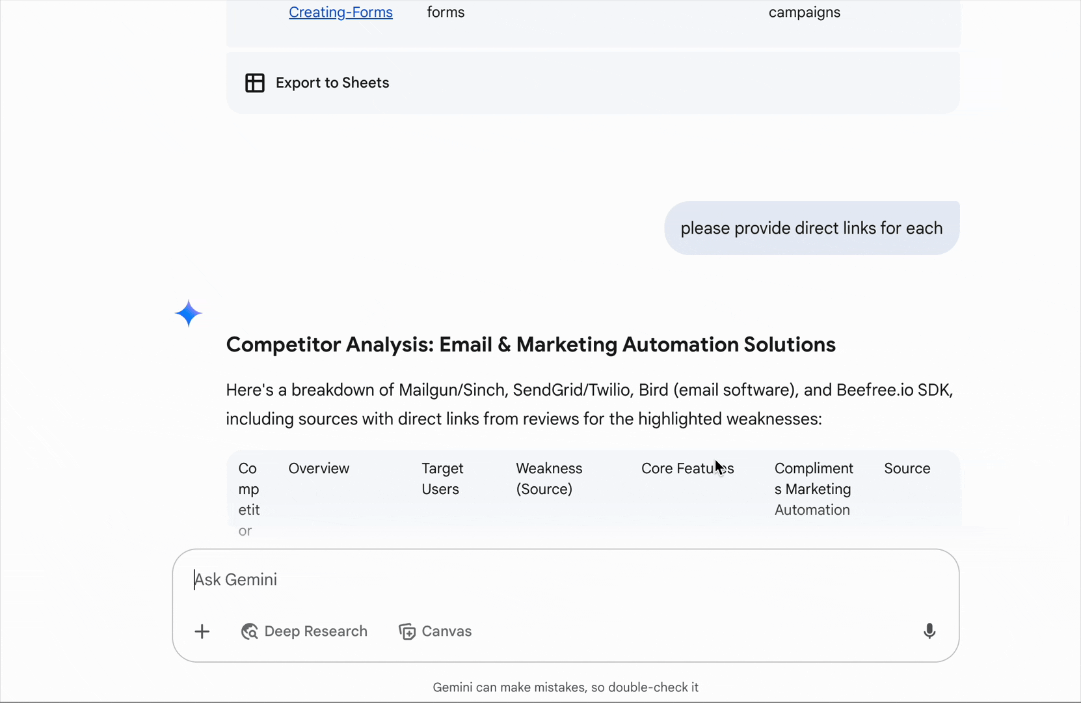Click the Compliments Marketing Automation column header
Image resolution: width=1081 pixels, height=703 pixels.
tap(814, 489)
